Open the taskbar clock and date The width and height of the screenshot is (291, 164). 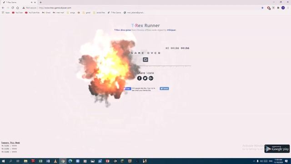278,161
